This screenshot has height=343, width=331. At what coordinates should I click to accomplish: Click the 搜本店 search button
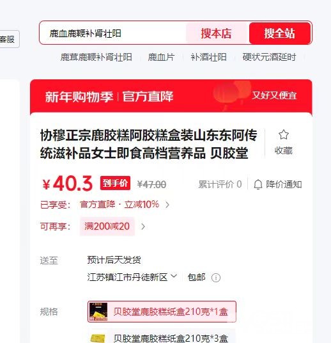point(216,33)
